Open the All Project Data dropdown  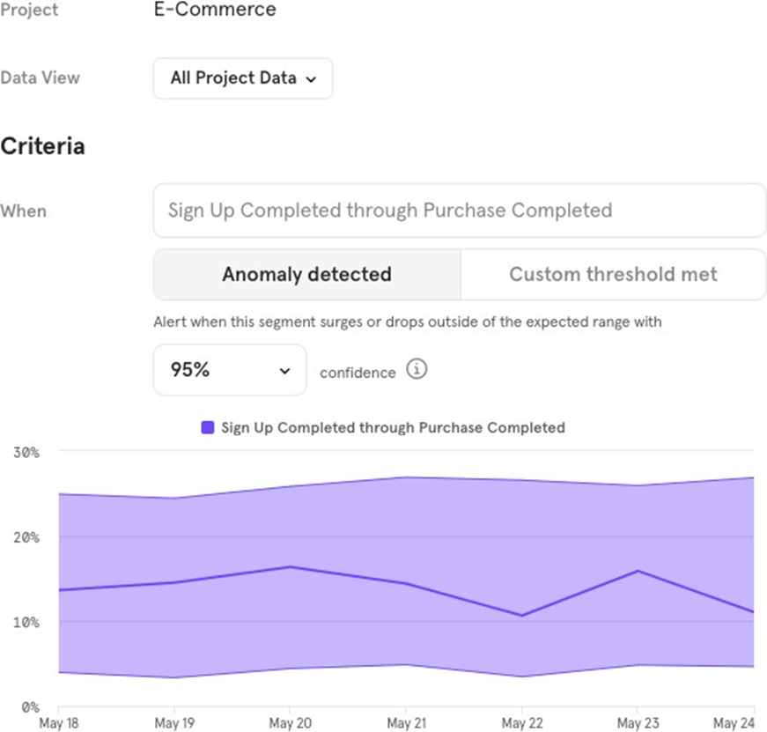pyautogui.click(x=242, y=78)
